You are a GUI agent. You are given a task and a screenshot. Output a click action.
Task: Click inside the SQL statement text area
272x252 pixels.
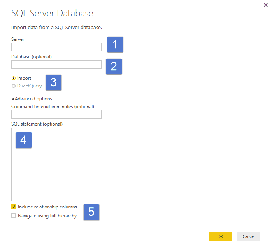tap(136, 164)
